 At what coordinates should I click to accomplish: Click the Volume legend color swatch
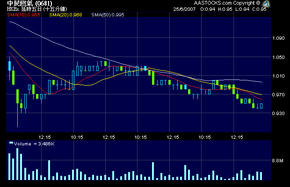11,143
